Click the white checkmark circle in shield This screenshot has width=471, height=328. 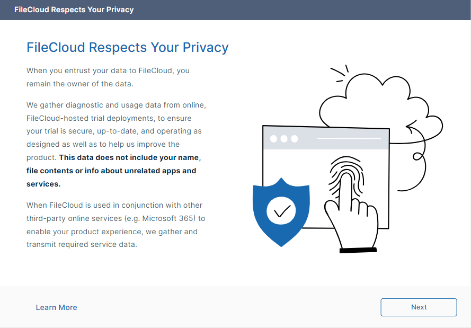(281, 212)
